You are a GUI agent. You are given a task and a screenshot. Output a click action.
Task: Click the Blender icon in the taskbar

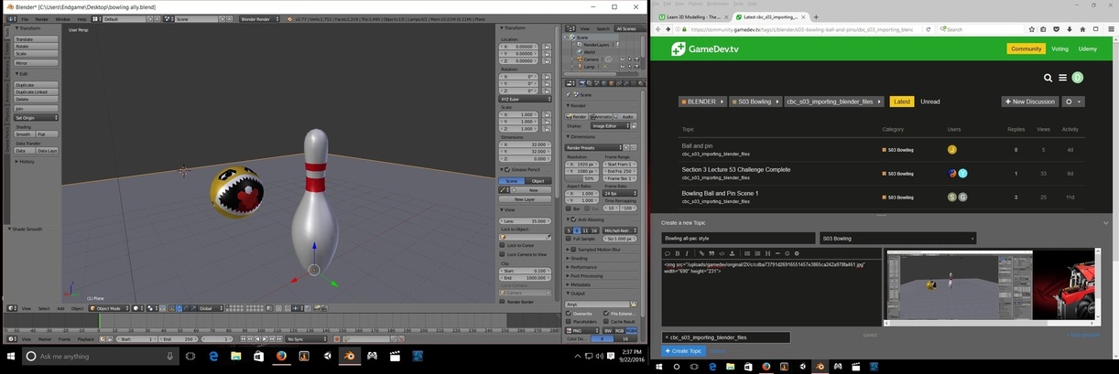pos(349,356)
